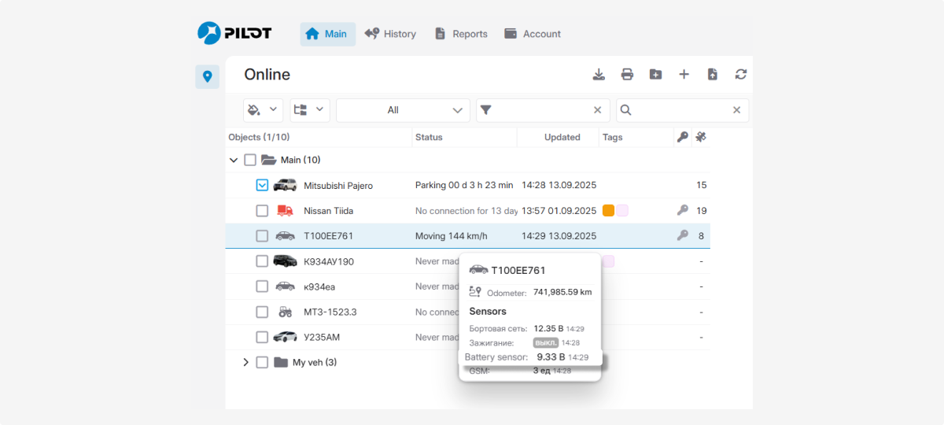Open the Account menu

click(533, 34)
